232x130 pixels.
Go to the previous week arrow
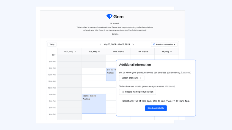click(x=101, y=44)
